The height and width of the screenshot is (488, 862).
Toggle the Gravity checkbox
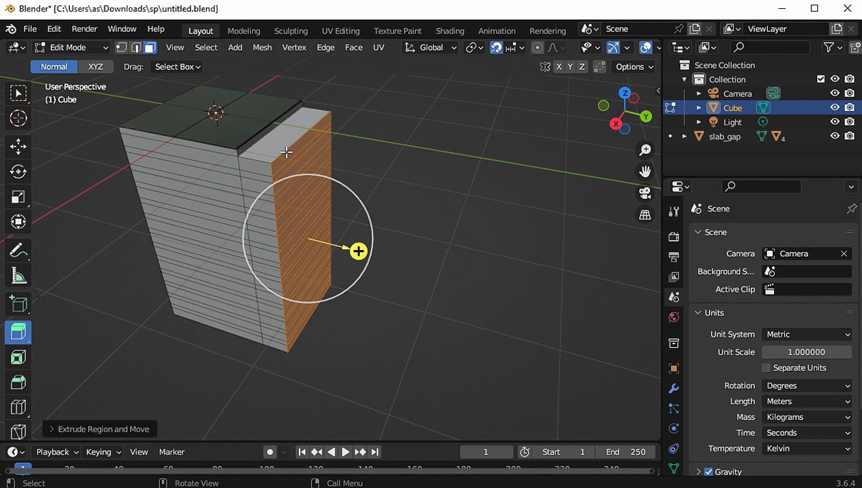pyautogui.click(x=708, y=472)
